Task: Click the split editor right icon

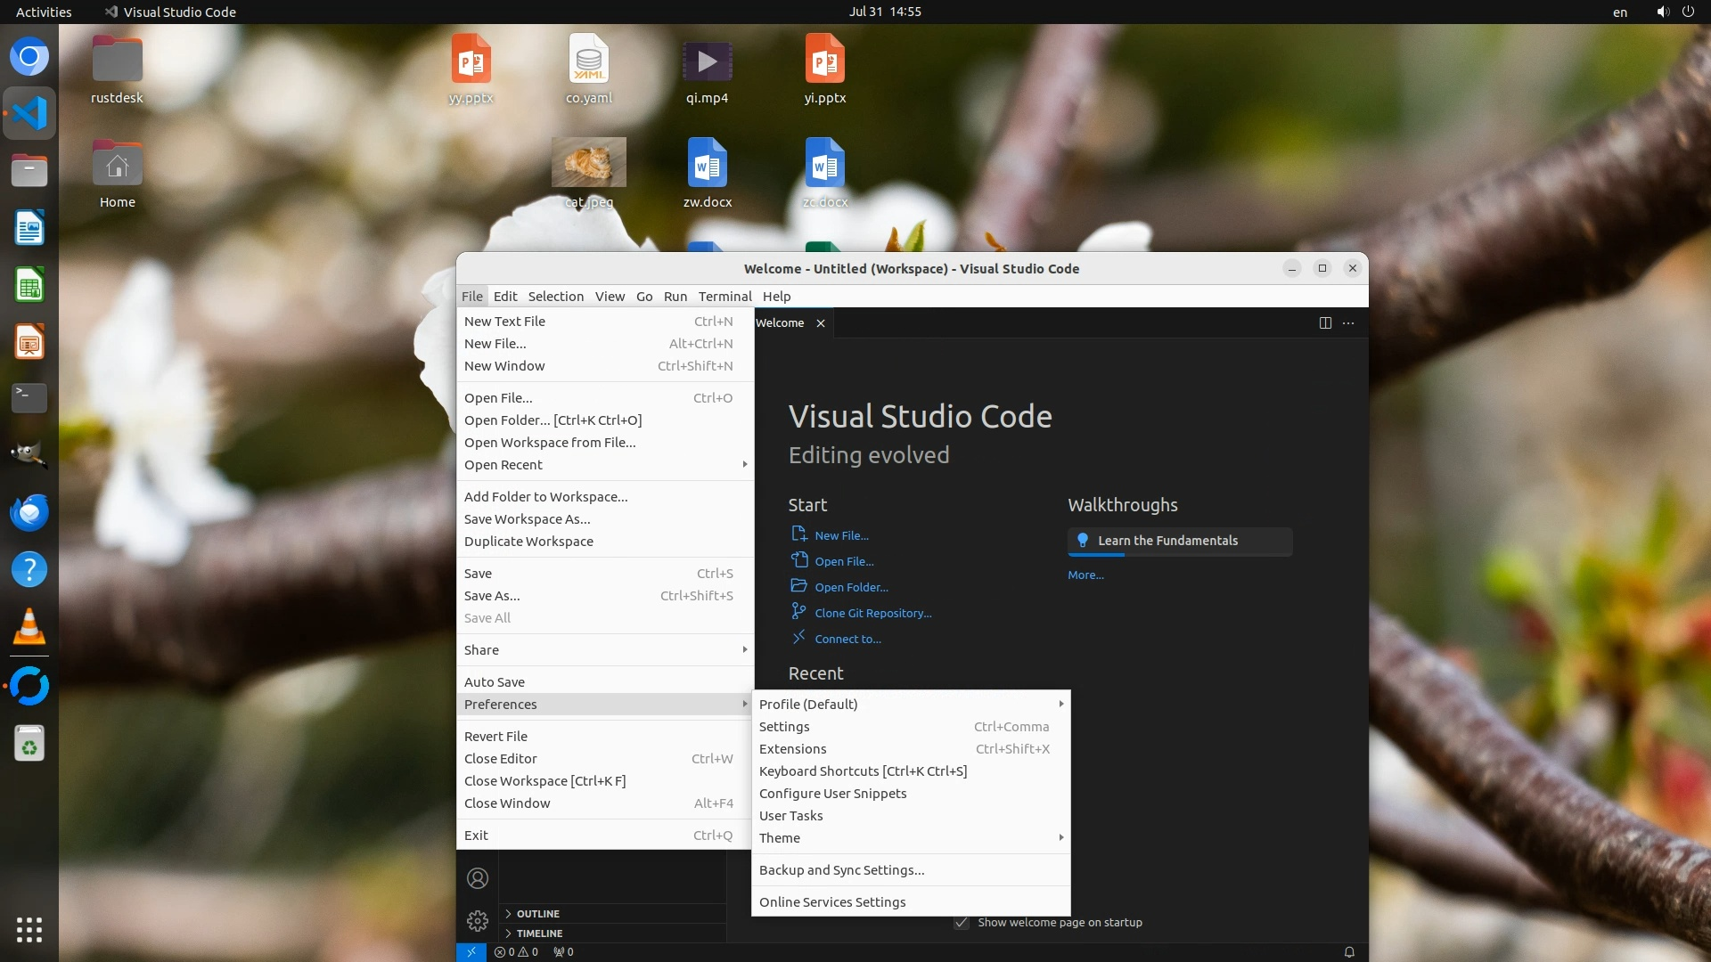Action: 1325,323
